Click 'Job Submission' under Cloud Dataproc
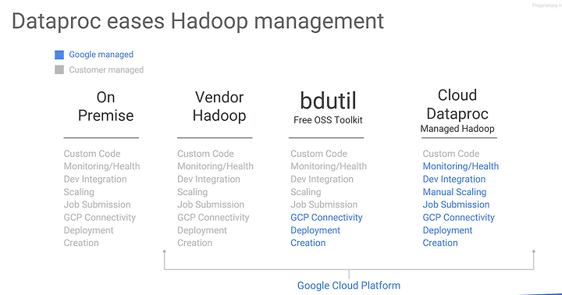The width and height of the screenshot is (562, 295). pos(456,204)
